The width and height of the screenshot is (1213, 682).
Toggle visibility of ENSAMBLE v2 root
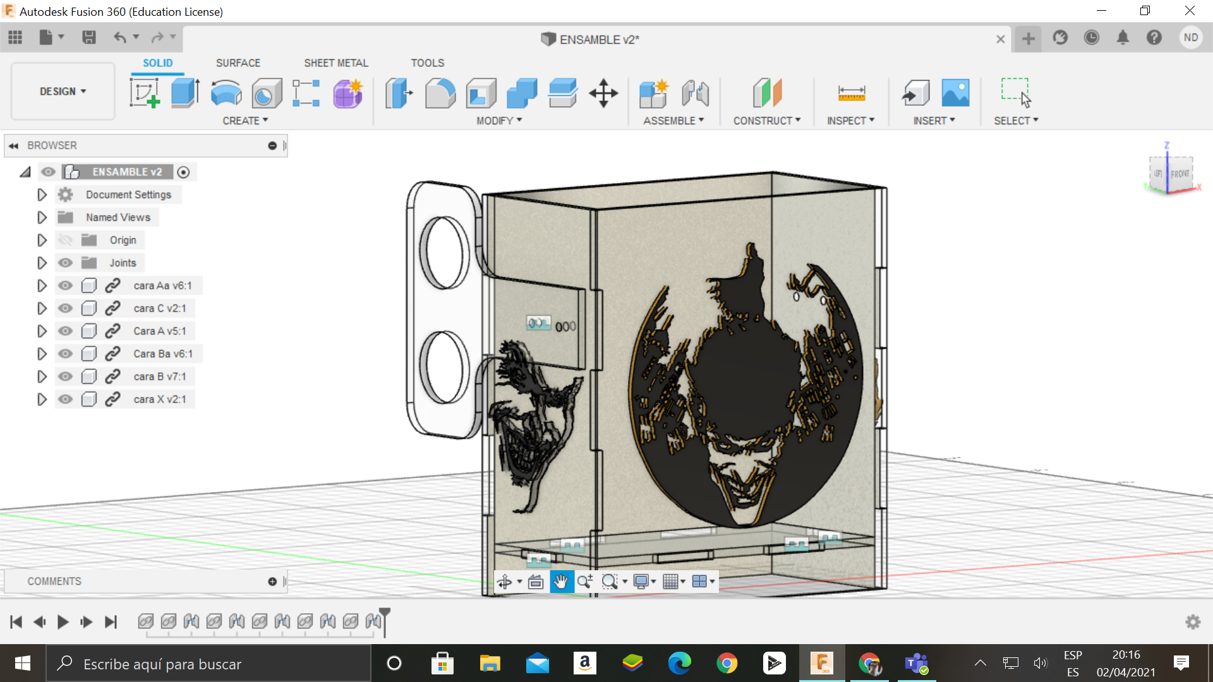click(48, 172)
